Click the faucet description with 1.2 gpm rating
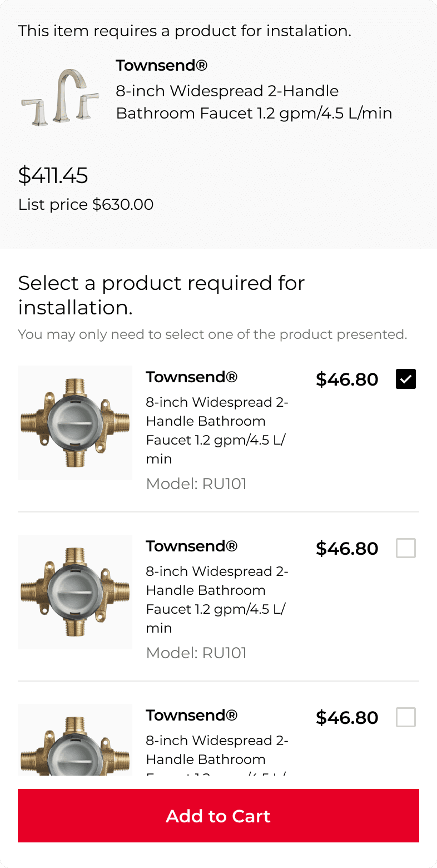This screenshot has height=868, width=437. 254,102
